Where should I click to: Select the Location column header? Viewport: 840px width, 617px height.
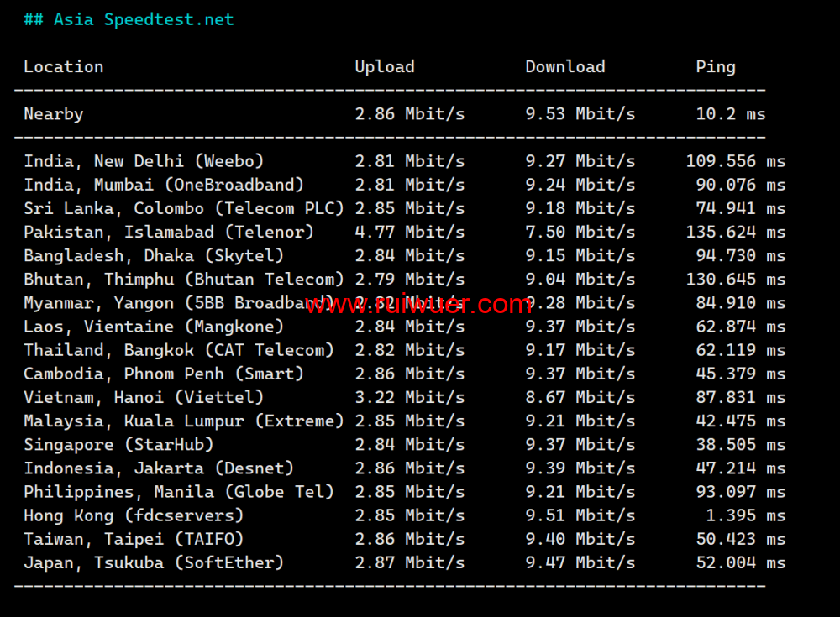64,67
